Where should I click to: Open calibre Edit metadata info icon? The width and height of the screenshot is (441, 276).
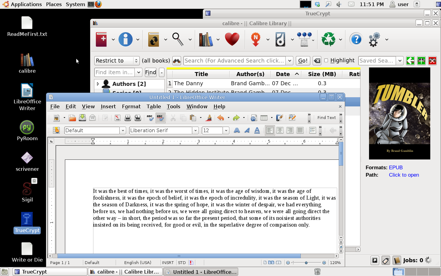coord(126,39)
